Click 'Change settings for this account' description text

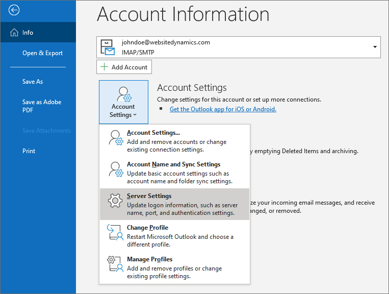pyautogui.click(x=239, y=100)
